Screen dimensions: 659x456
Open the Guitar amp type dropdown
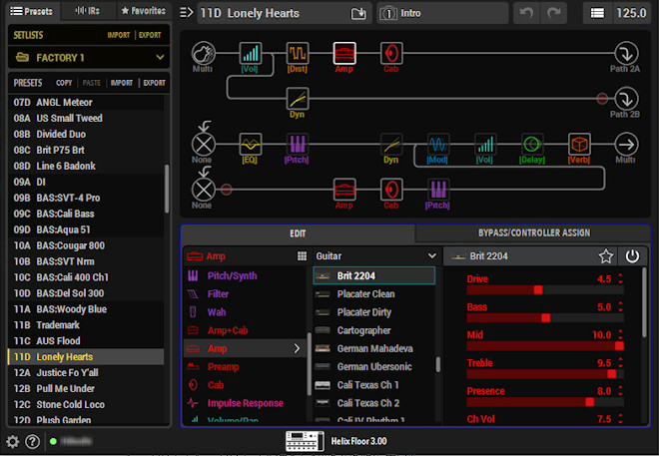pos(374,256)
